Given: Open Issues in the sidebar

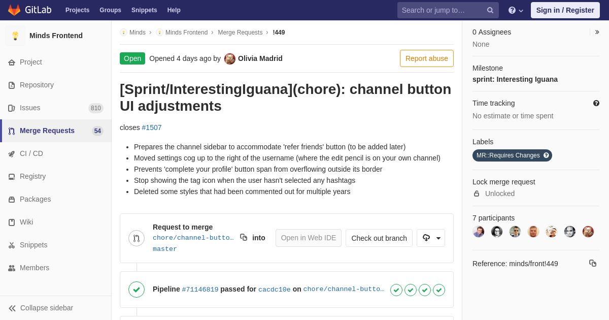Looking at the screenshot, I should (56, 108).
